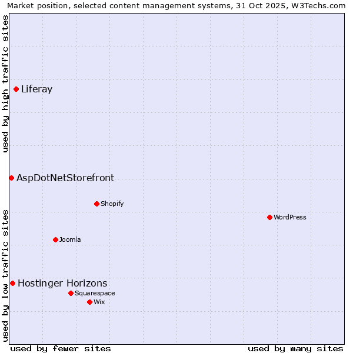
Task: Click the Joomla red diamond marker
Action: point(55,239)
